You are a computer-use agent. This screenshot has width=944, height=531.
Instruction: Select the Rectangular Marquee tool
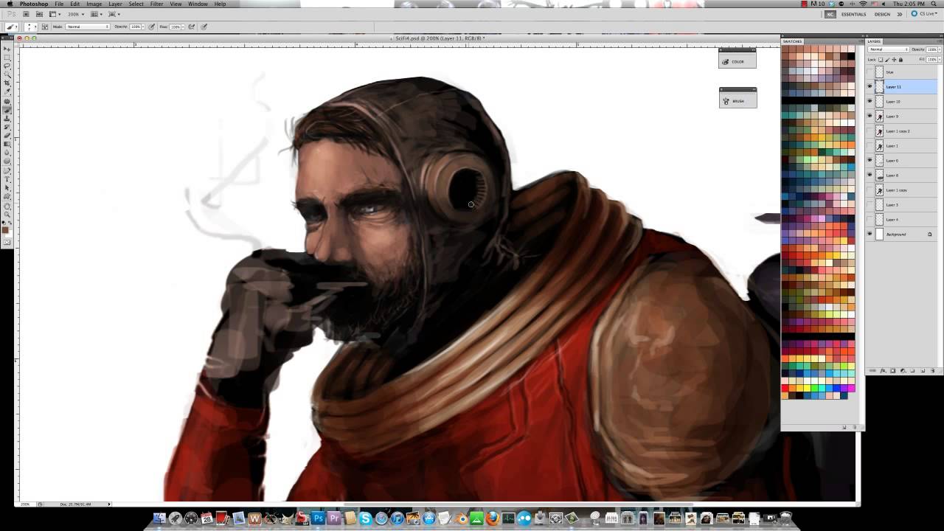pyautogui.click(x=6, y=58)
